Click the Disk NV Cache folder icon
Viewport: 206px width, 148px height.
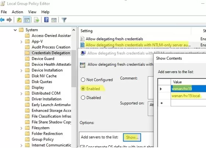(x=27, y=76)
